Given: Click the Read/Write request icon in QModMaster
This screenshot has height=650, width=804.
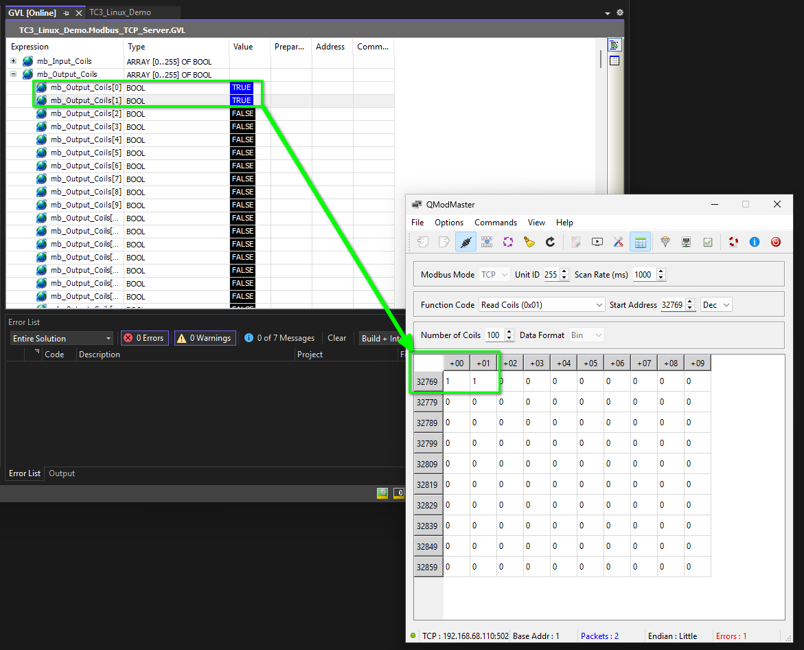Looking at the screenshot, I should [x=487, y=242].
